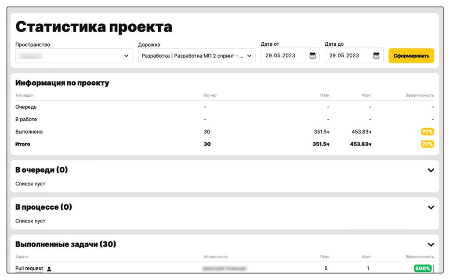Click the 'Выполнено' row label
The width and height of the screenshot is (450, 280).
click(x=29, y=132)
